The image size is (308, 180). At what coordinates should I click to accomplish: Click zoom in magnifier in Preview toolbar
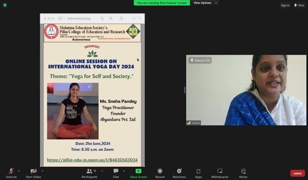pyautogui.click(x=111, y=18)
